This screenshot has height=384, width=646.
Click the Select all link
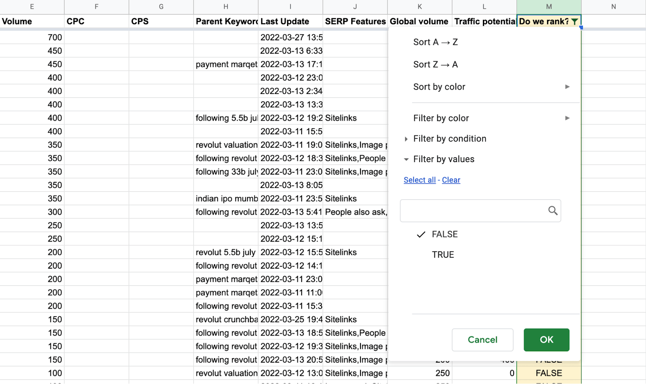(419, 180)
